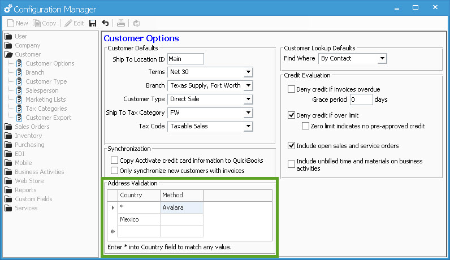
Task: Minimize the Configuration Manager window
Action: (397, 8)
